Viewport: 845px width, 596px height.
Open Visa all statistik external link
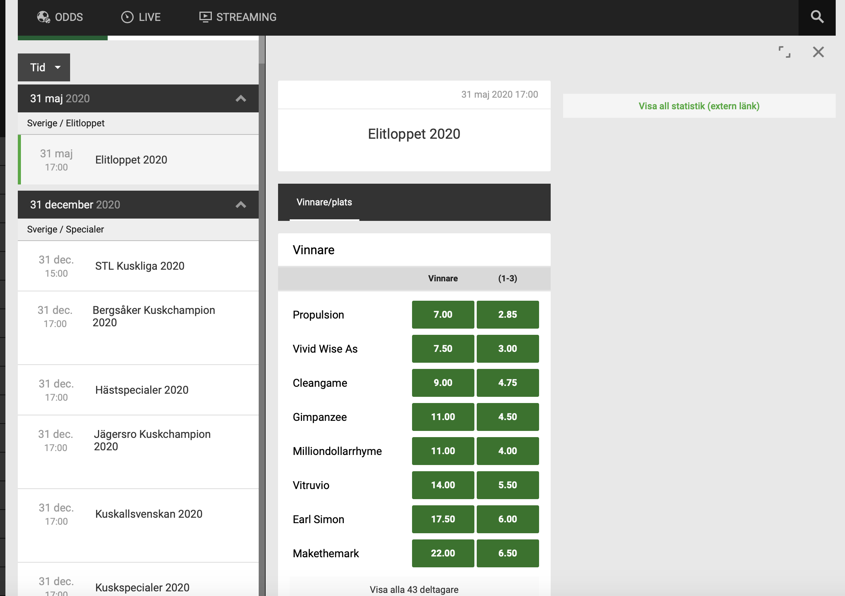click(698, 105)
